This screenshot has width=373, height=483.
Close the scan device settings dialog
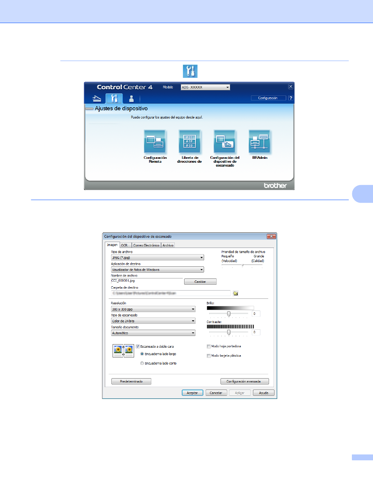click(x=271, y=236)
